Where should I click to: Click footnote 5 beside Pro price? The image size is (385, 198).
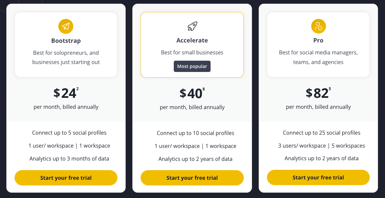[x=330, y=89]
